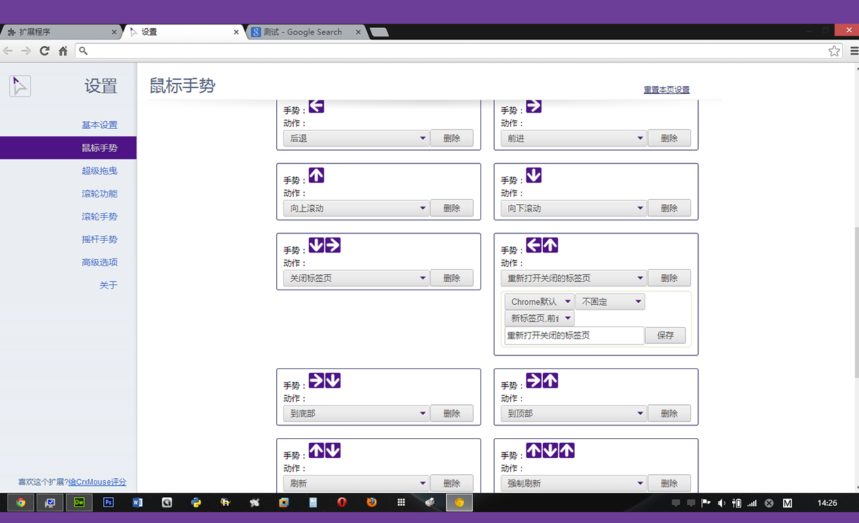Open the 关闭标签页 action dropdown
This screenshot has width=859, height=523.
point(356,278)
